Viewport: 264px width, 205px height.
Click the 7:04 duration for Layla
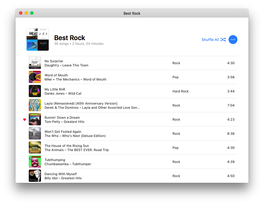tap(231, 105)
